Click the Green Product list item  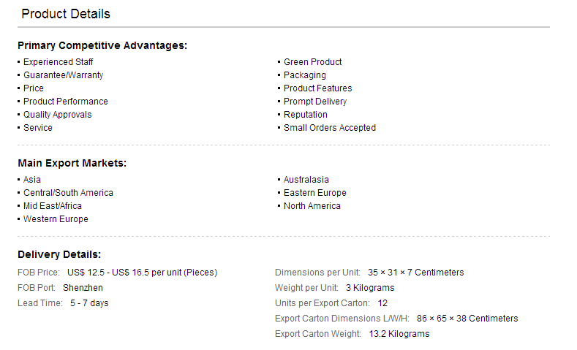pos(313,62)
